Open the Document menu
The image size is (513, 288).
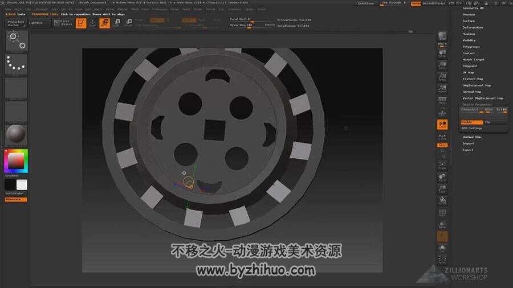(x=42, y=10)
